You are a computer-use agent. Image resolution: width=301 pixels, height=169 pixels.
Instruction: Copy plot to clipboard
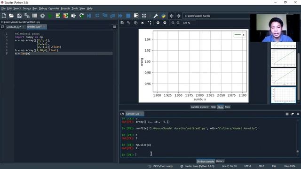pos(136,23)
